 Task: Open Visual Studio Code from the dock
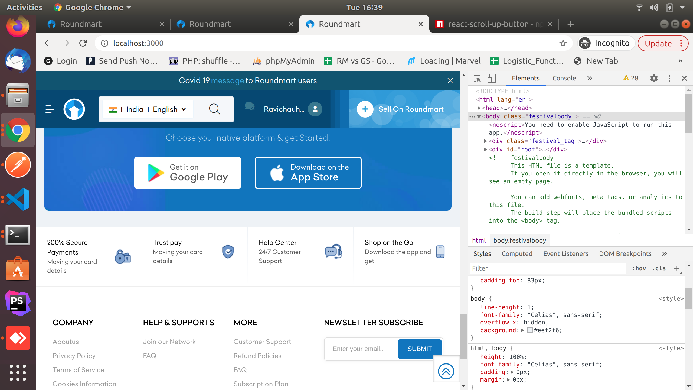(18, 199)
